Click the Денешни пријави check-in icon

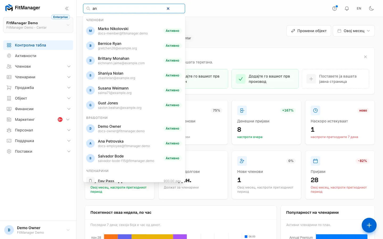point(242,110)
